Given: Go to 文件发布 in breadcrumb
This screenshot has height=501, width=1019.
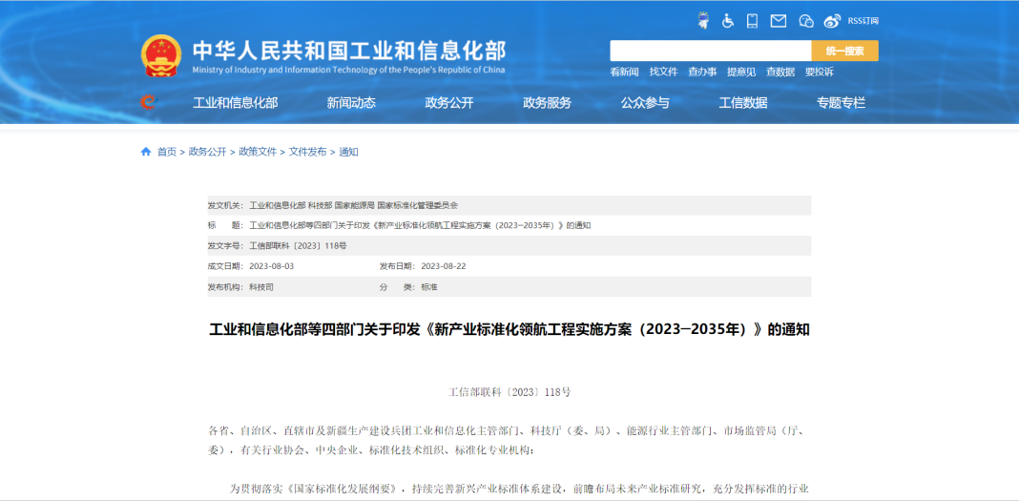Looking at the screenshot, I should coord(308,152).
